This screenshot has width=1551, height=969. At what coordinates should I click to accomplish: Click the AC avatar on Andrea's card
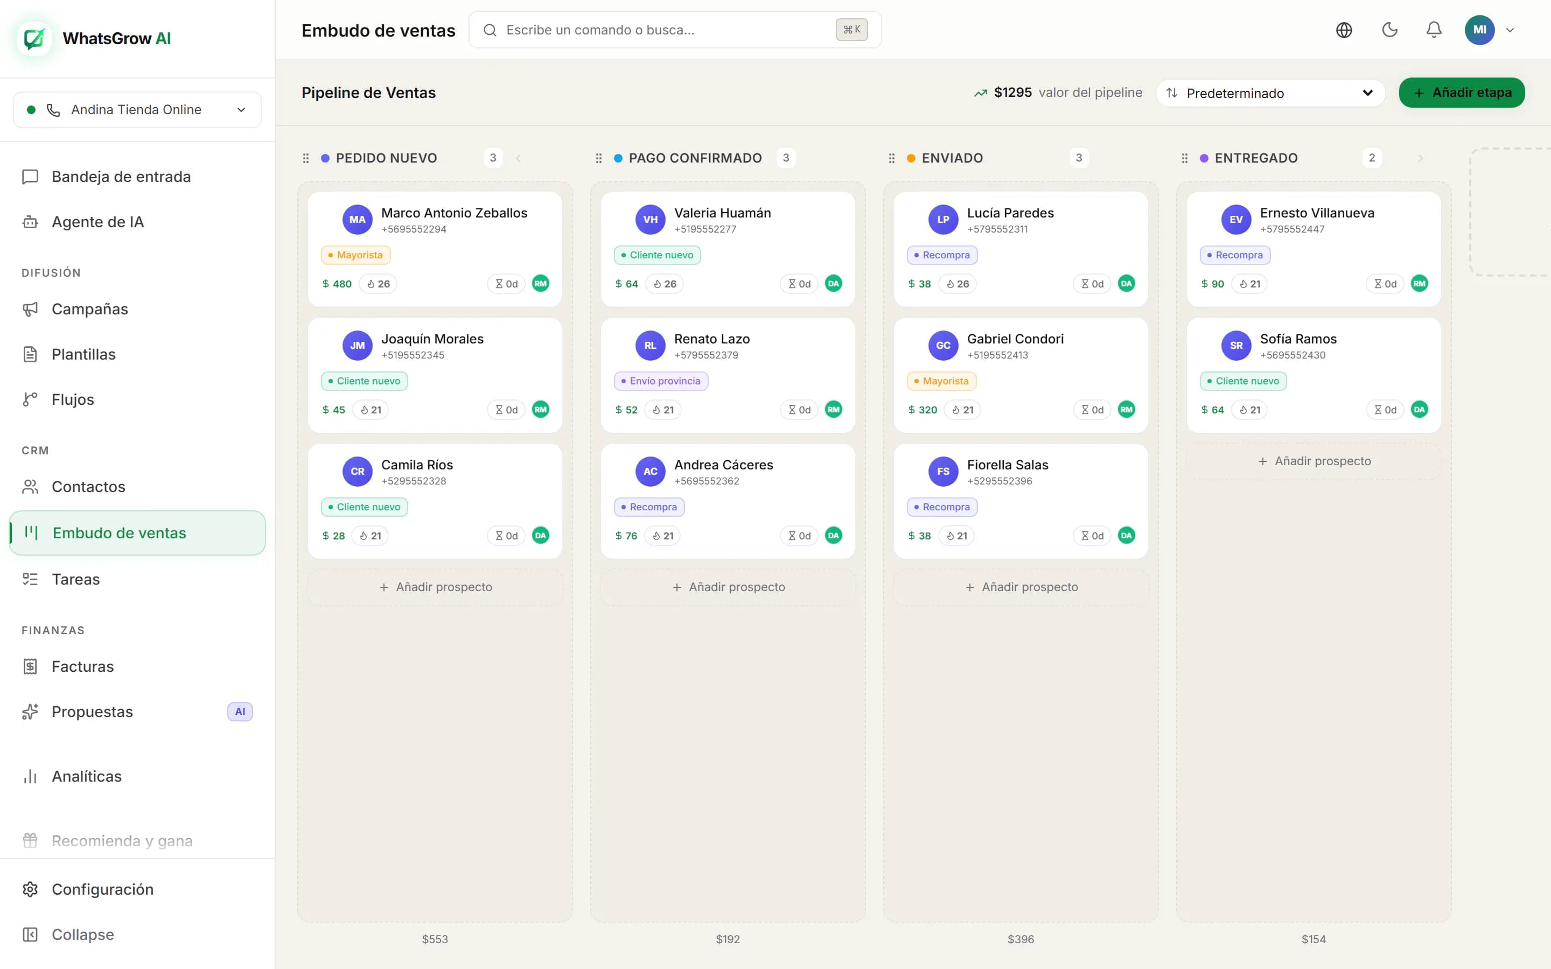[x=651, y=472]
